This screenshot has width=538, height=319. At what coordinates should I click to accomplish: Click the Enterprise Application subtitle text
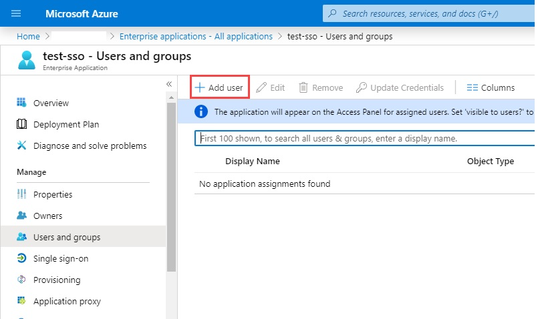[x=75, y=68]
